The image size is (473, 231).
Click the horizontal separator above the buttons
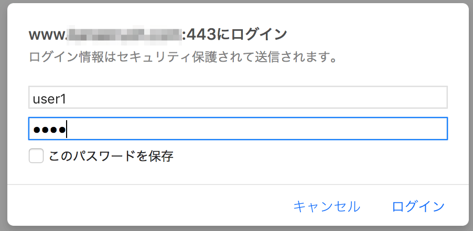coord(237,184)
